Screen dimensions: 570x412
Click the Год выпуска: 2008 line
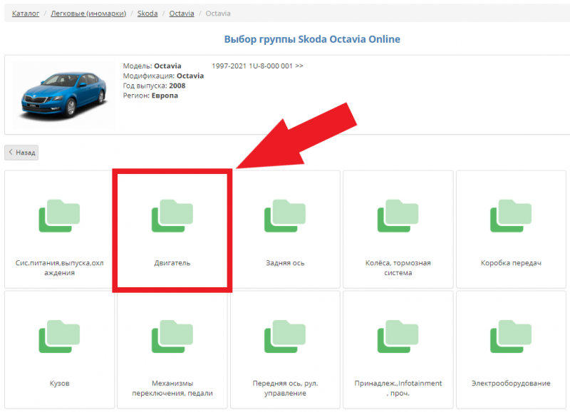(x=154, y=86)
